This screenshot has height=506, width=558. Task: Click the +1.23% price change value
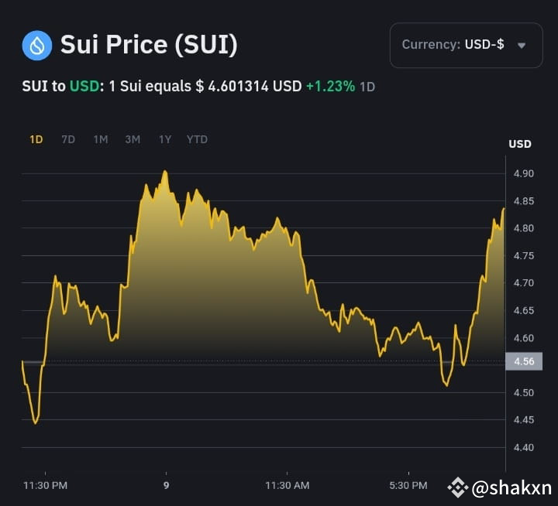330,87
